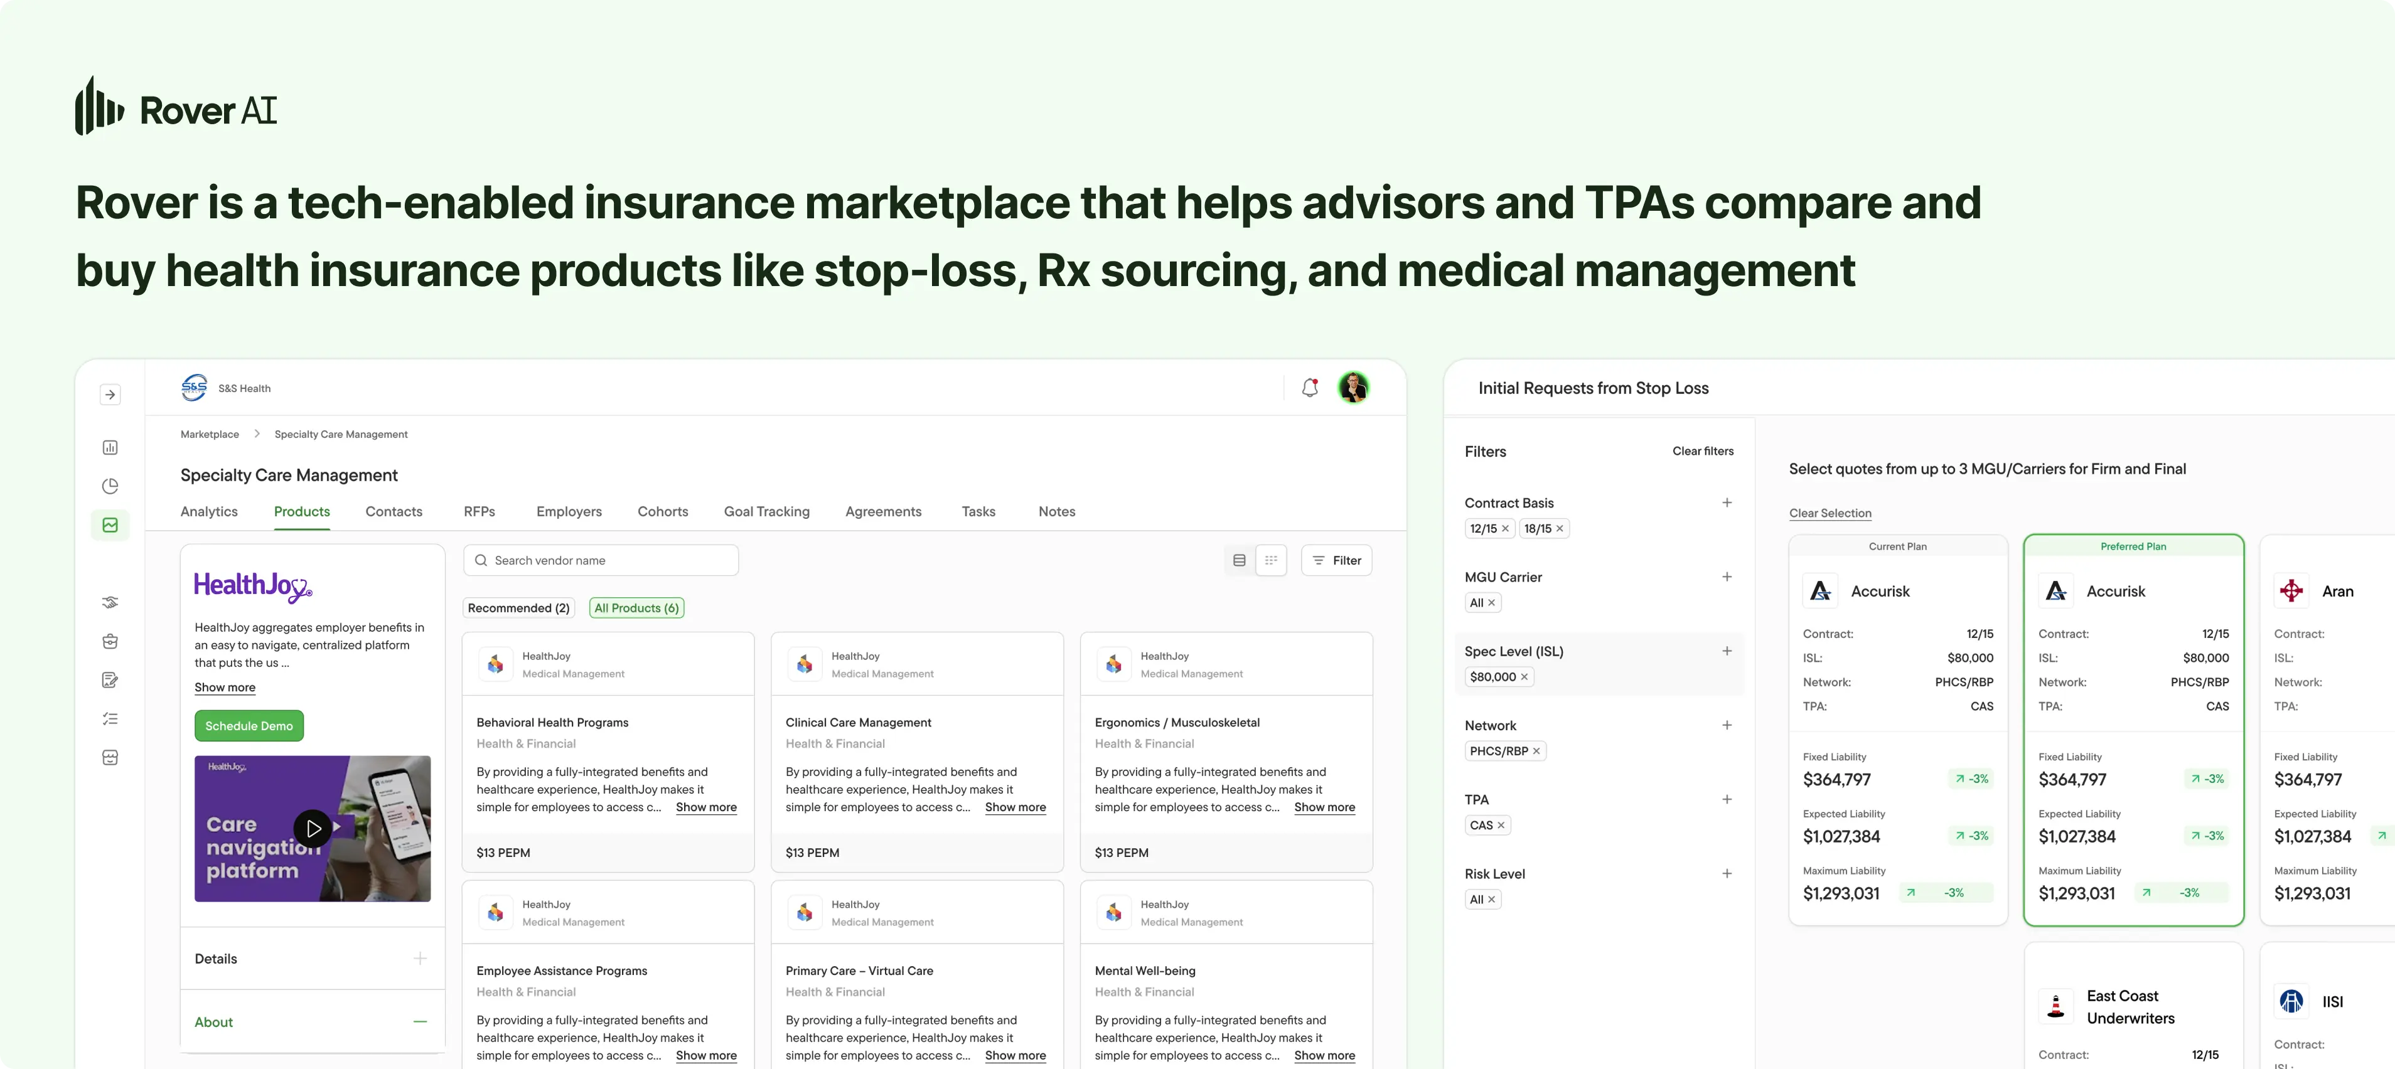The image size is (2395, 1069).
Task: Play the Care navigation platform video
Action: [x=313, y=827]
